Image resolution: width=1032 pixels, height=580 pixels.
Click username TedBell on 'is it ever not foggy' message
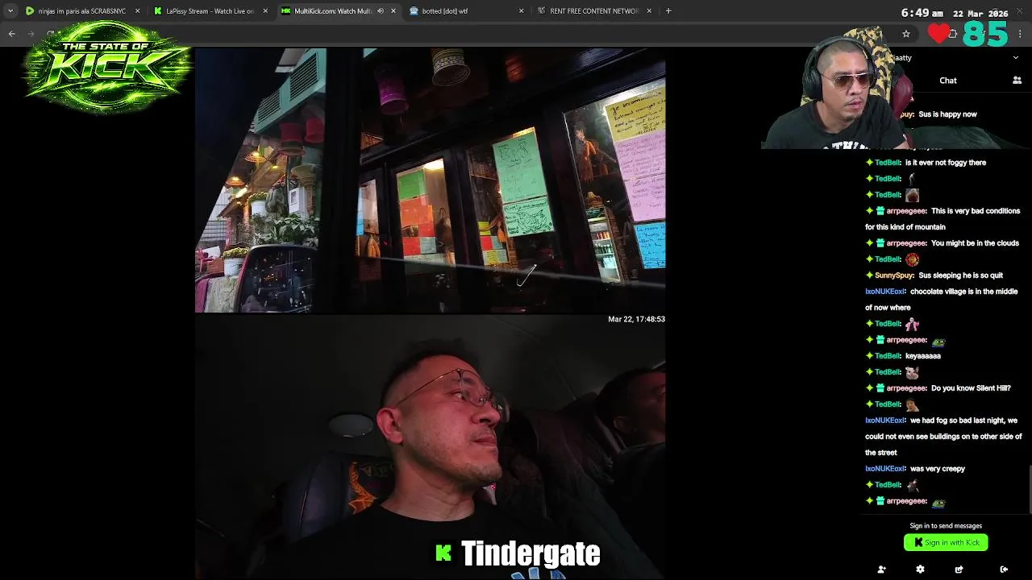888,163
